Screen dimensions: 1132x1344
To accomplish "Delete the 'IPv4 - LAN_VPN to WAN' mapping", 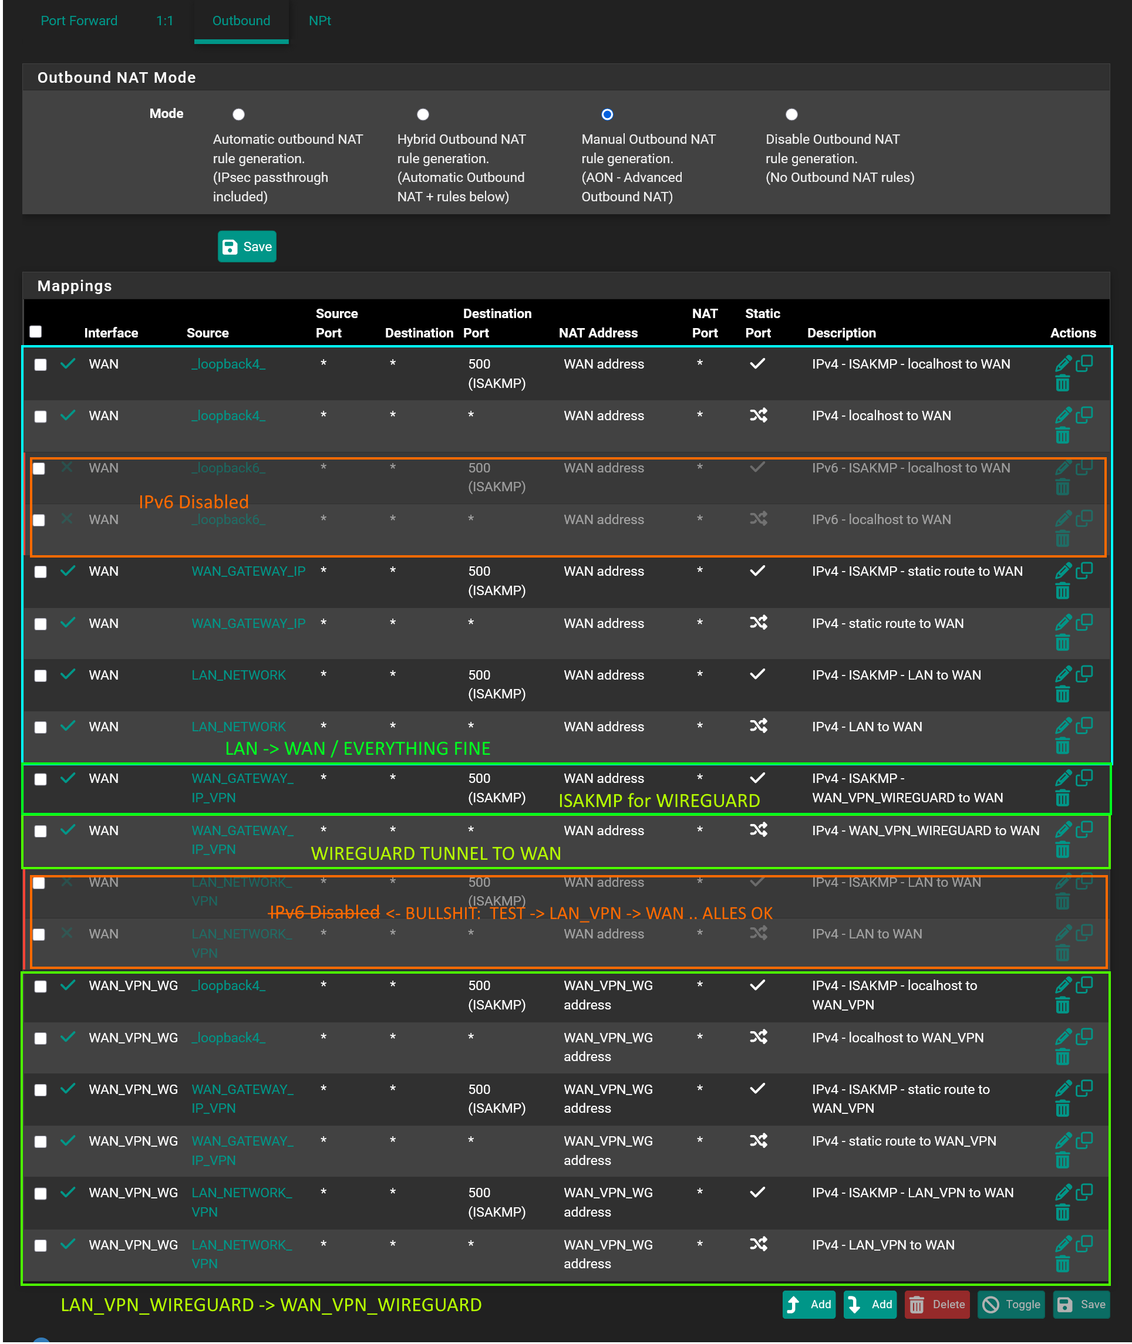I will tap(1063, 1264).
